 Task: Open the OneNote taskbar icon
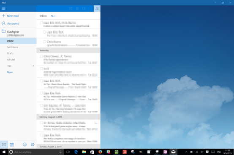pyautogui.click(x=165, y=152)
